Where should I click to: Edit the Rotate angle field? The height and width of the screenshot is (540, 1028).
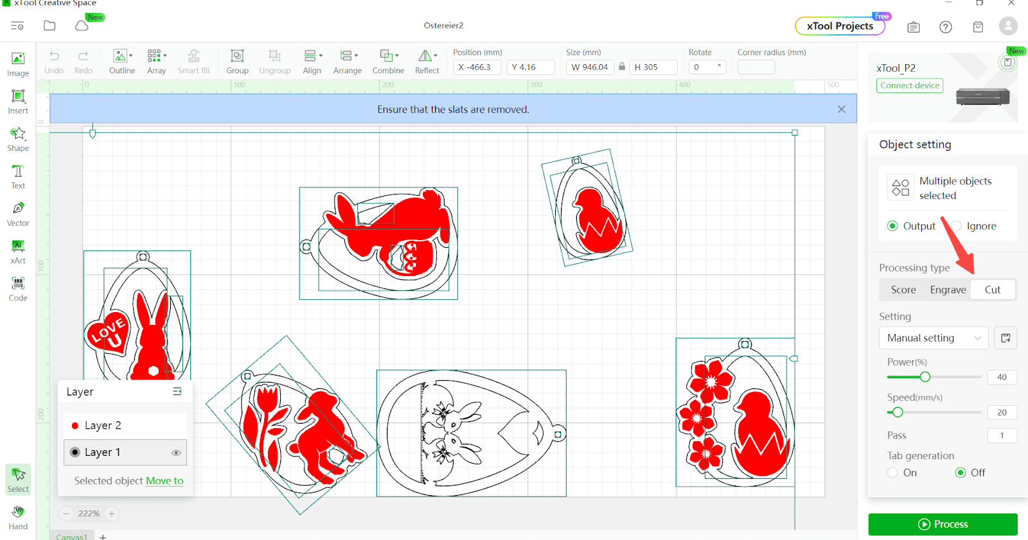click(707, 67)
